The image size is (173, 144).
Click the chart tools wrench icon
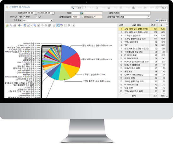74,26
